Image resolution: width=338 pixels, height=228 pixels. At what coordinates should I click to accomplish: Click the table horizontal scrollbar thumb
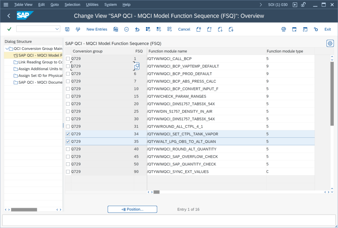(156, 192)
